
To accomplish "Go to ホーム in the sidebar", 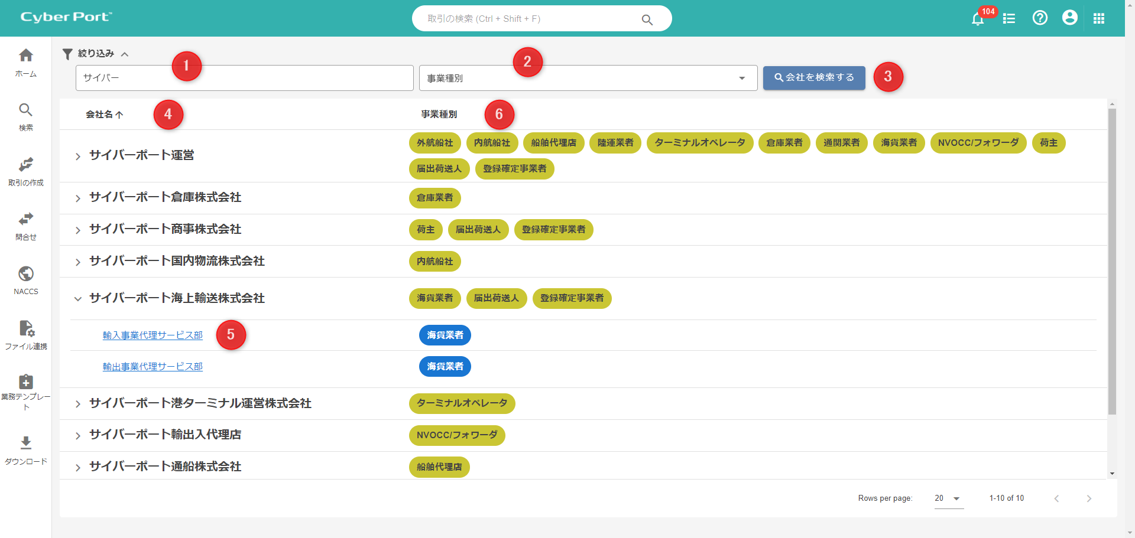I will pos(25,63).
